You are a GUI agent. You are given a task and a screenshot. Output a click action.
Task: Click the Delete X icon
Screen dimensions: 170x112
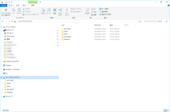55,10
